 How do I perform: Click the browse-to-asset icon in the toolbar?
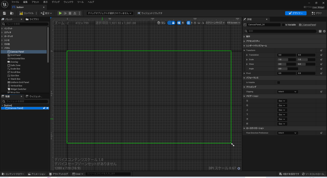click(12, 13)
